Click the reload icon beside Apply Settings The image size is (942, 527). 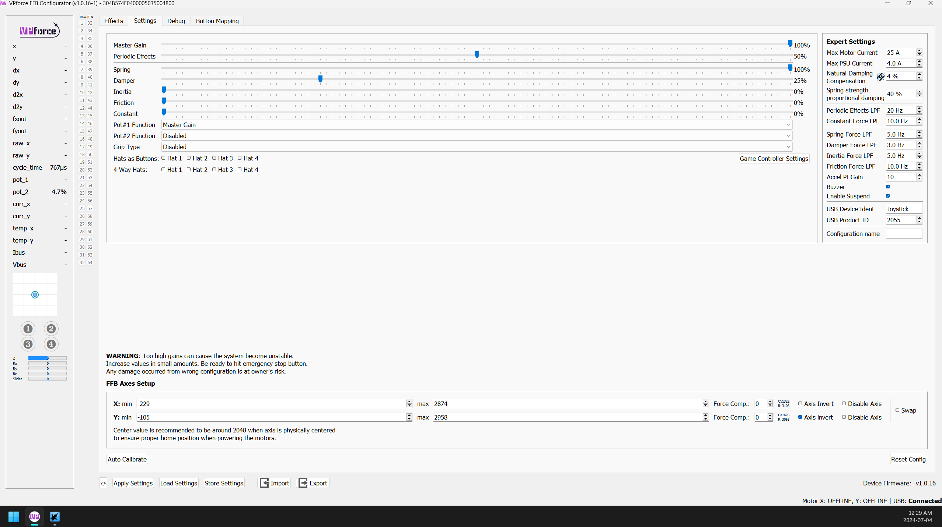coord(103,483)
